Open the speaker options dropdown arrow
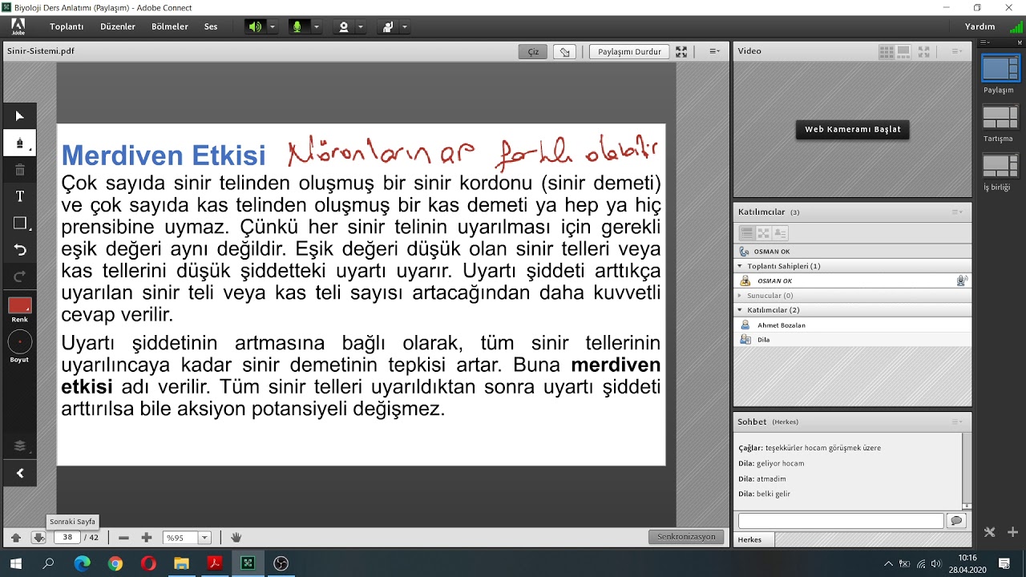This screenshot has width=1026, height=577. point(273,26)
